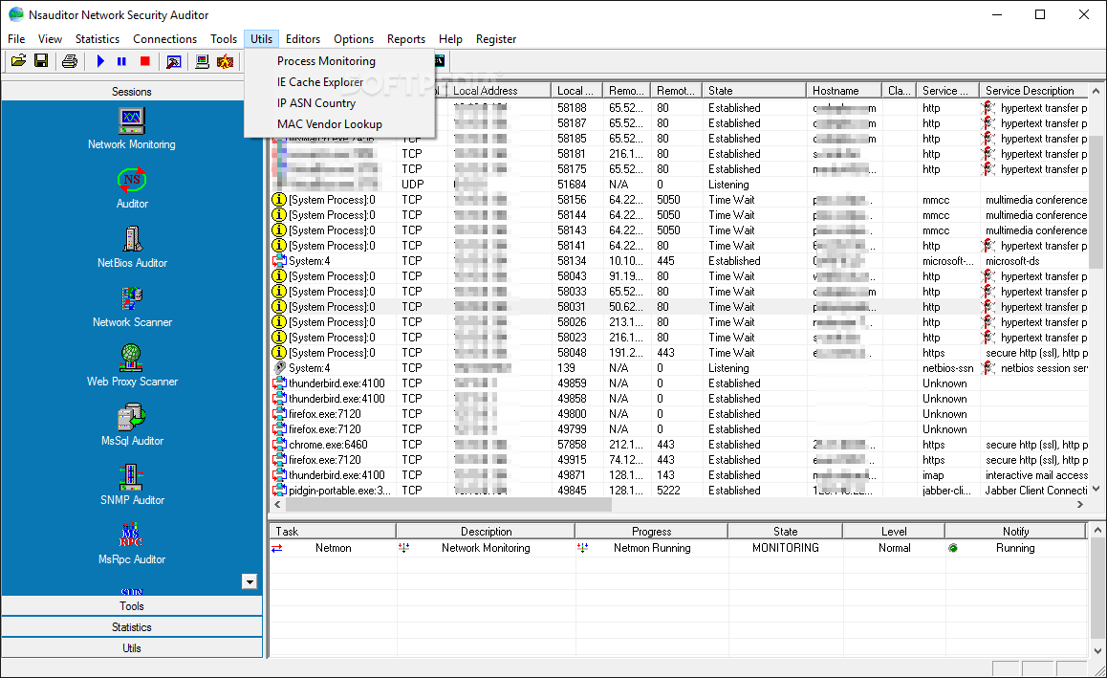Select the firefox.exe:7120 row with port 49800
The image size is (1107, 678).
click(679, 414)
